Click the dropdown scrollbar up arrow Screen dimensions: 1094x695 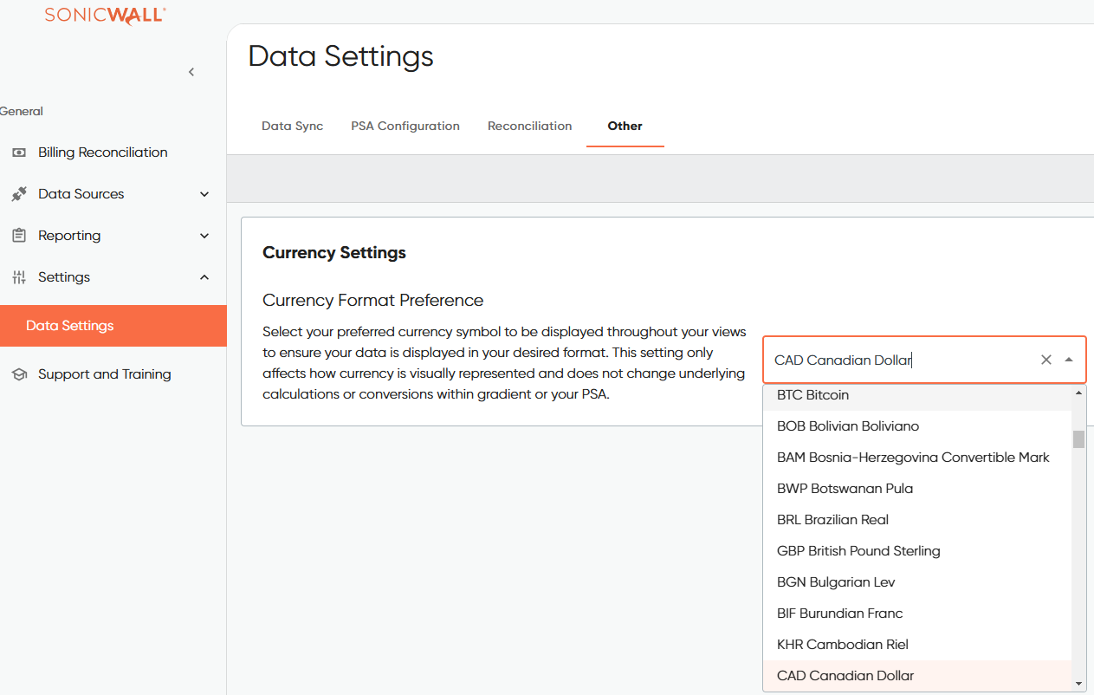1078,393
